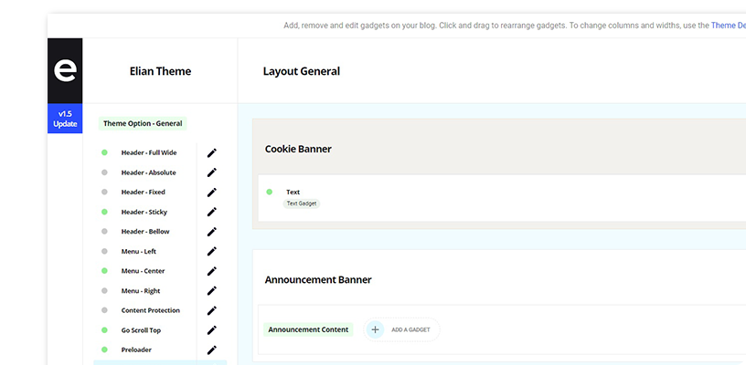Click the plus icon for Add a Gadget
Screen dimensions: 746x365
(375, 329)
